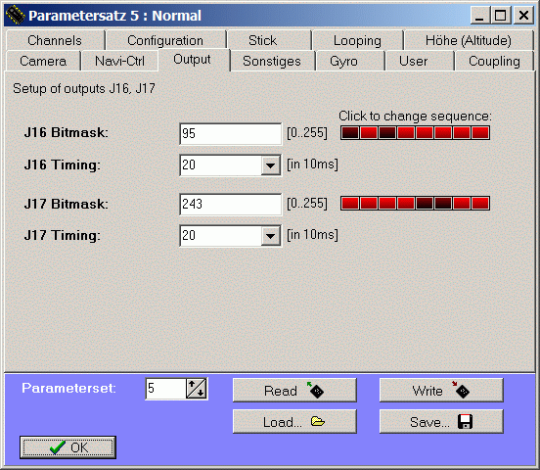
Task: Open the Navi-Ctrl tab
Action: tap(119, 61)
